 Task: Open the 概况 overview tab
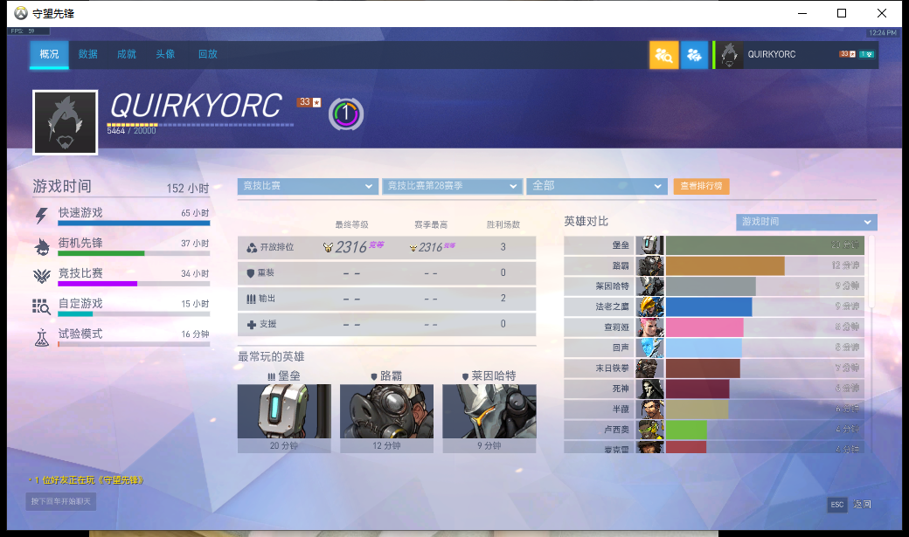click(49, 54)
